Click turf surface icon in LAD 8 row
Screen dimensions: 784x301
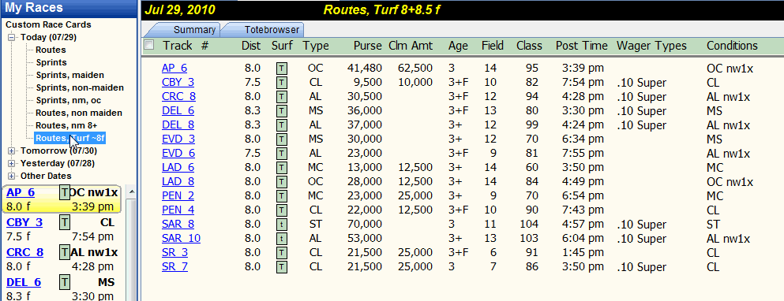coord(282,182)
